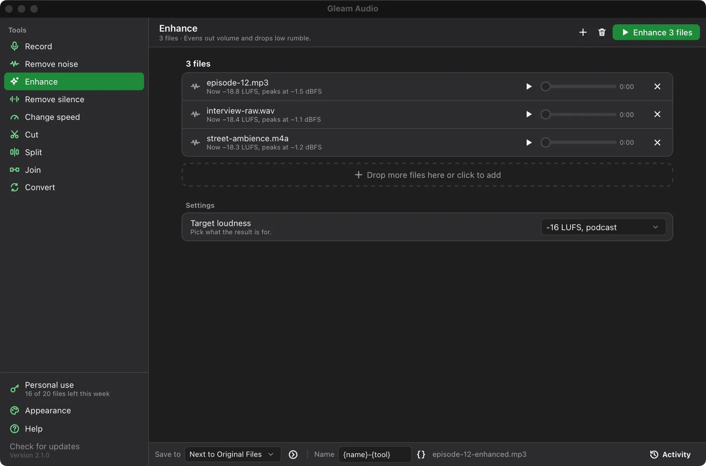Start processing with Enhance 3 files
Viewport: 706px width, 466px height.
pyautogui.click(x=656, y=32)
